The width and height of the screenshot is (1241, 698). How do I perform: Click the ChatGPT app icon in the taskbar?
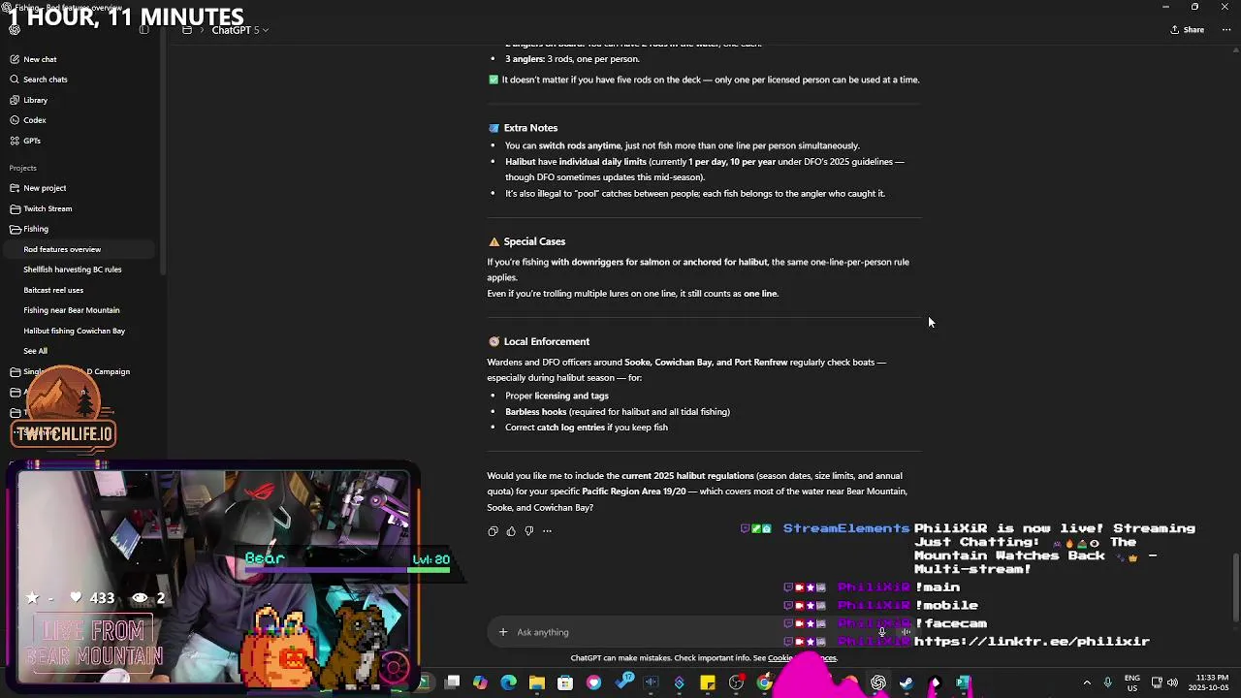click(x=878, y=683)
